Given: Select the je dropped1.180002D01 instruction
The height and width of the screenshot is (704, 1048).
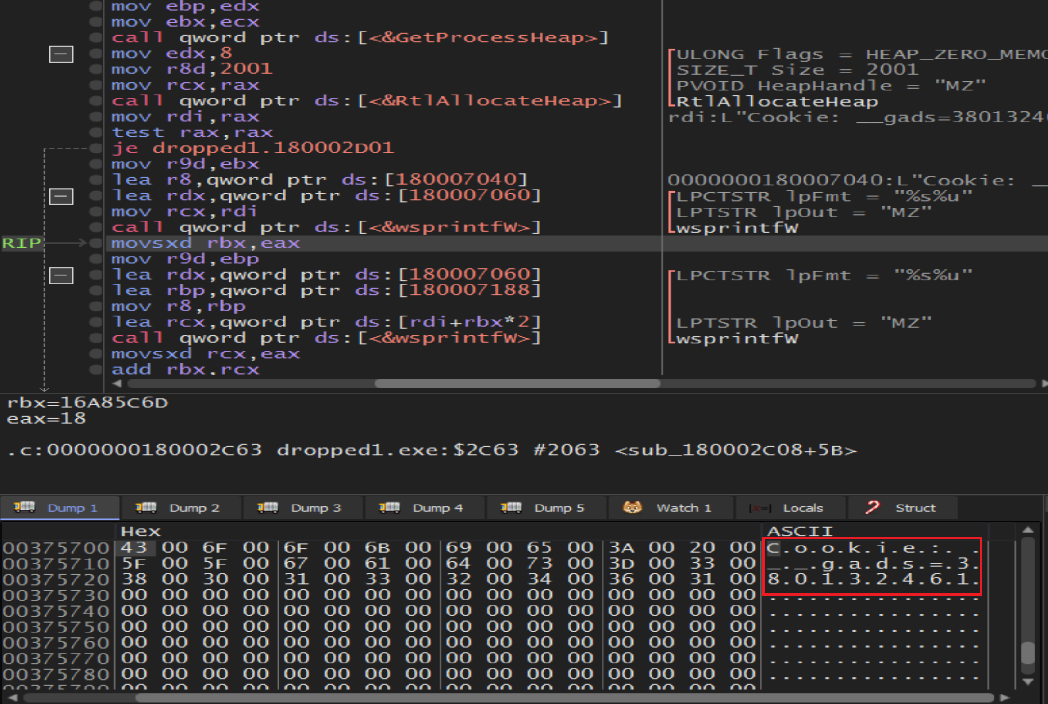Looking at the screenshot, I should coord(252,148).
